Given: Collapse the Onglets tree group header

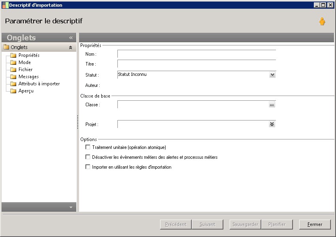Looking at the screenshot, I should pos(70,47).
